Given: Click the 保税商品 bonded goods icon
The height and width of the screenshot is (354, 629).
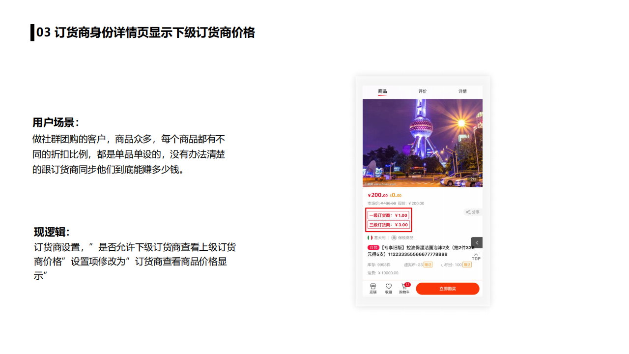Looking at the screenshot, I should click(x=394, y=237).
